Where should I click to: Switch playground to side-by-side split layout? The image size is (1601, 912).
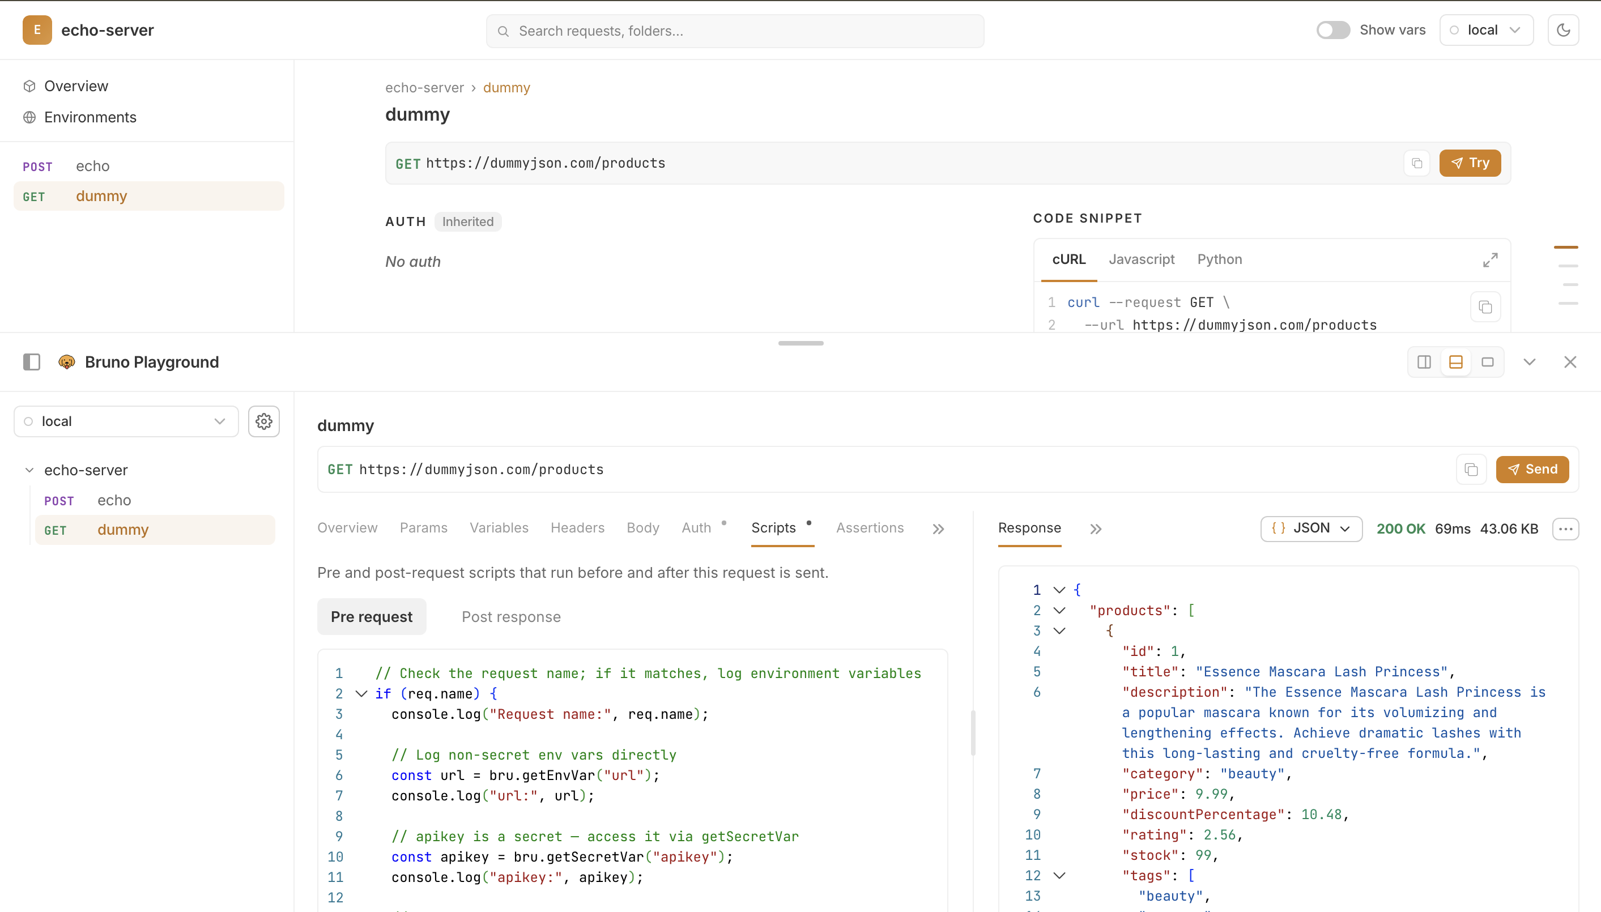point(1424,362)
